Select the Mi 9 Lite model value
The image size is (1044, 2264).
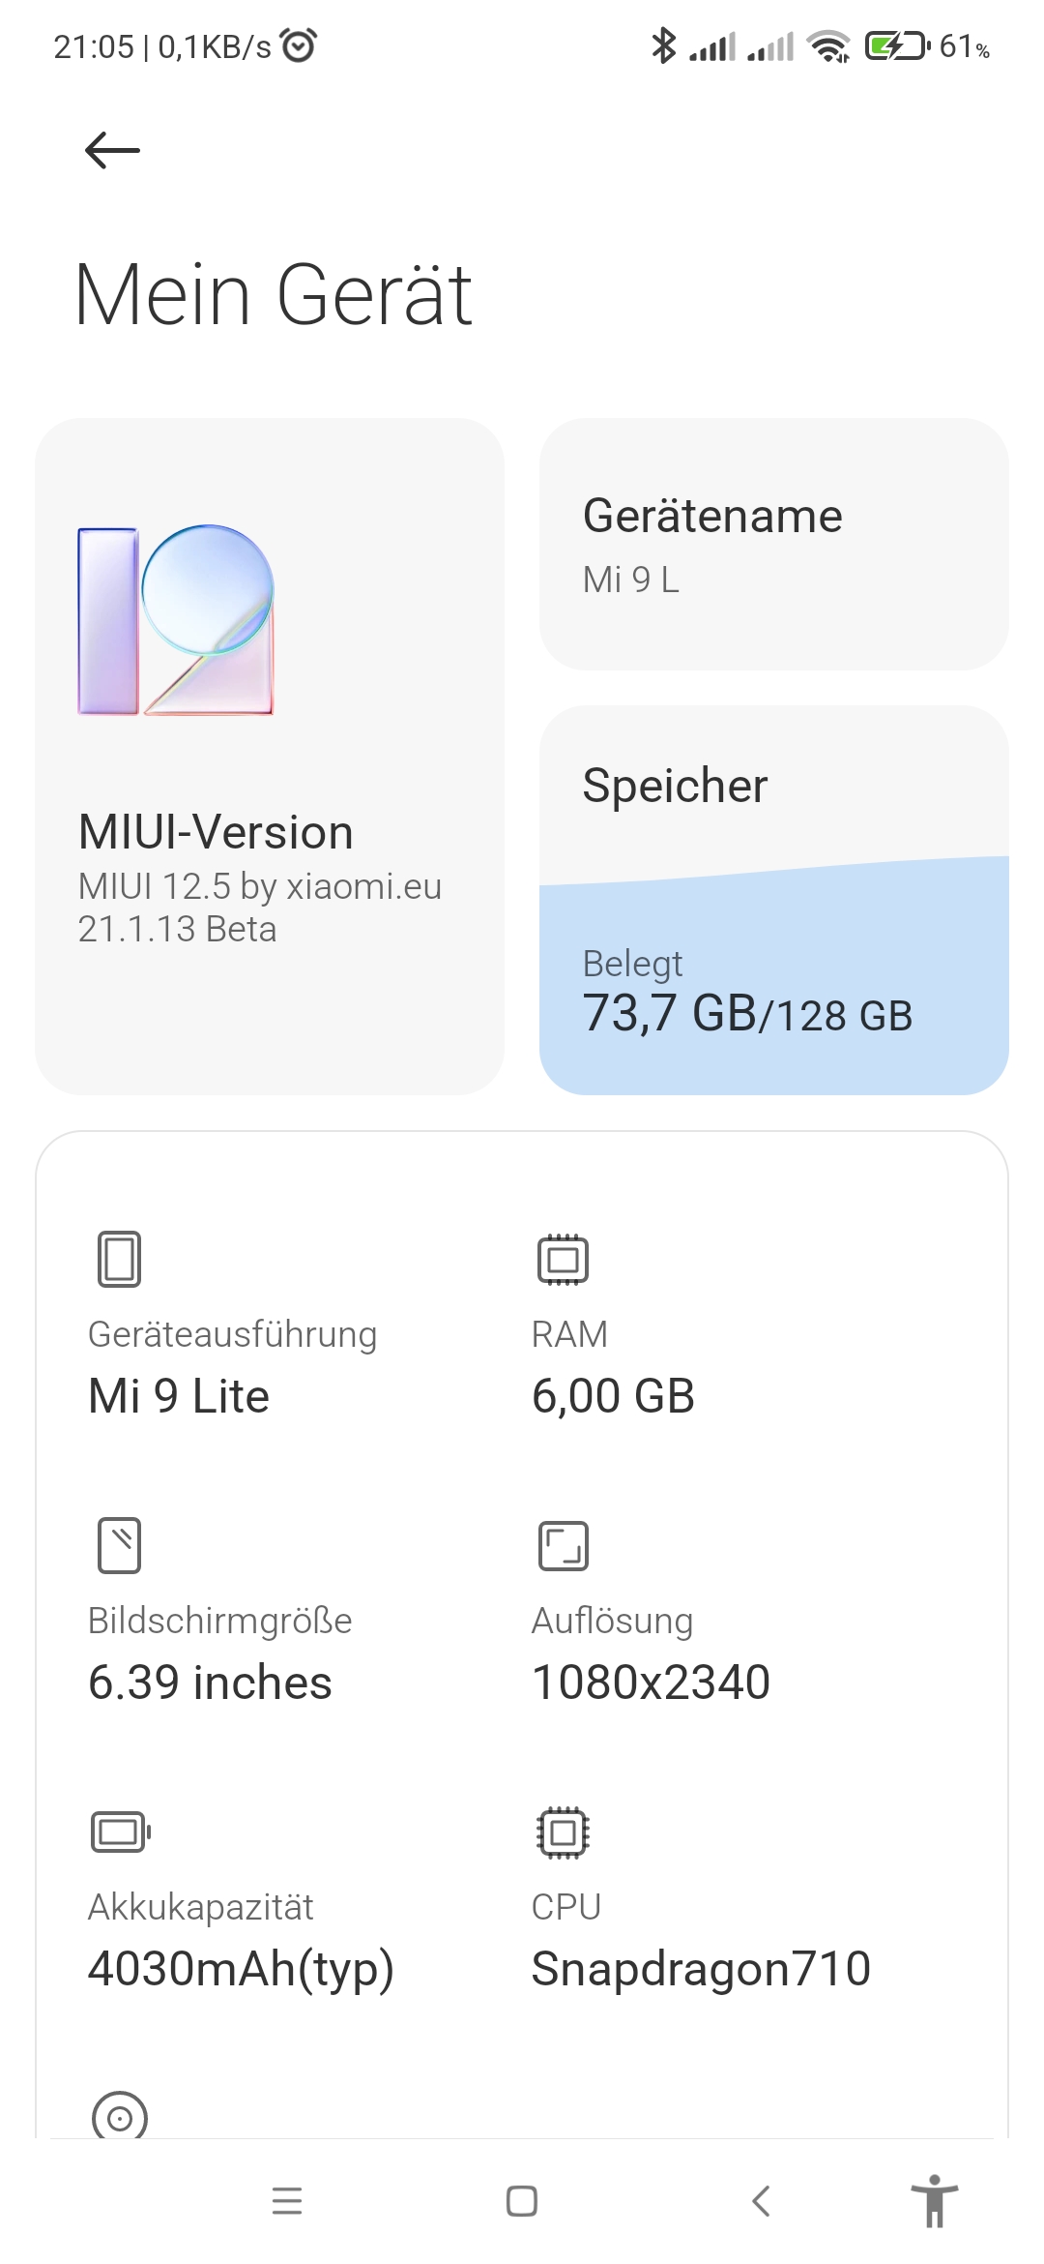coord(179,1395)
